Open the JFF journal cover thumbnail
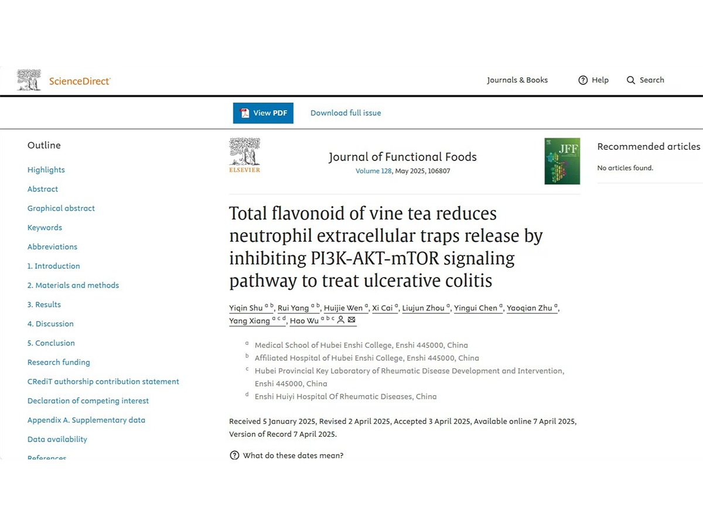This screenshot has width=703, height=527. (x=562, y=161)
